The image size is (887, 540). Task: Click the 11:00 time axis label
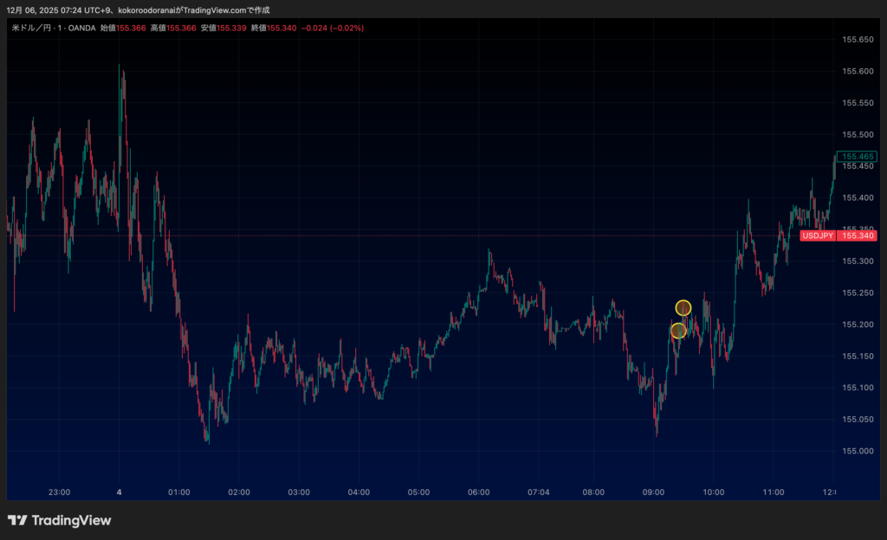click(774, 492)
